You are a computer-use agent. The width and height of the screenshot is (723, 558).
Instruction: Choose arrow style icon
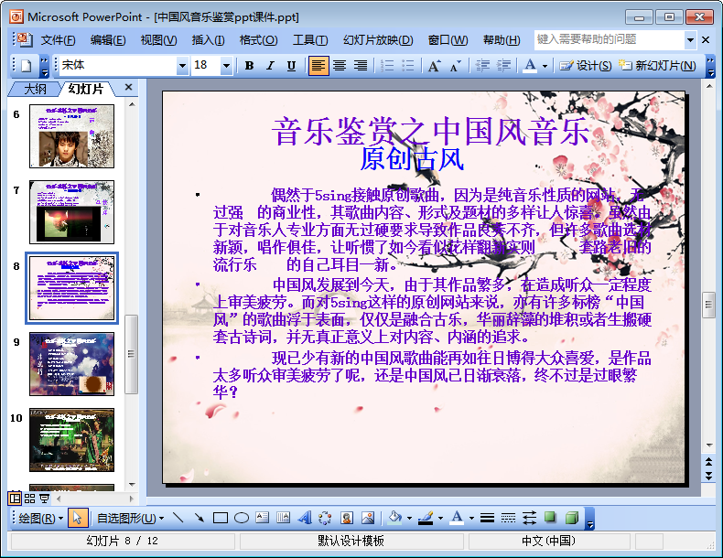(529, 519)
